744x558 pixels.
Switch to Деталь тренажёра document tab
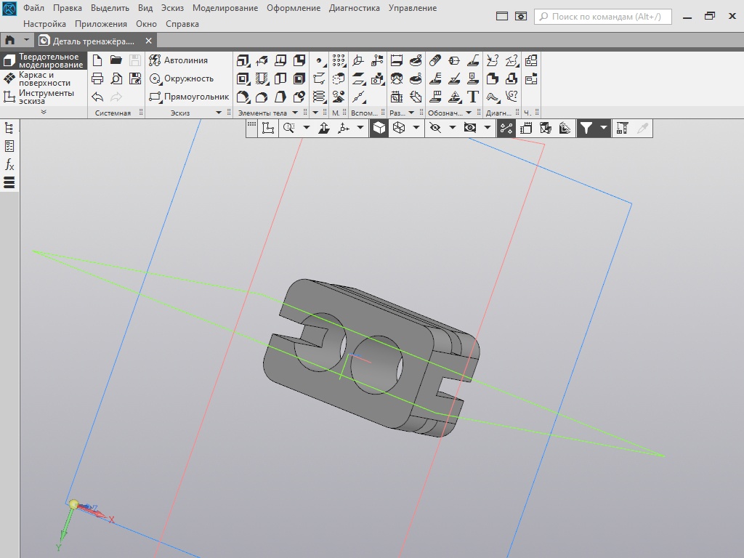tap(93, 41)
